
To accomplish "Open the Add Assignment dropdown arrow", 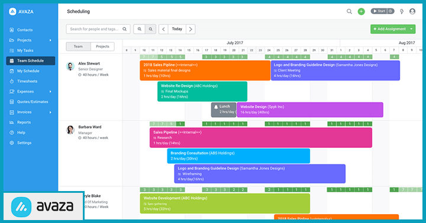I will click(x=411, y=29).
